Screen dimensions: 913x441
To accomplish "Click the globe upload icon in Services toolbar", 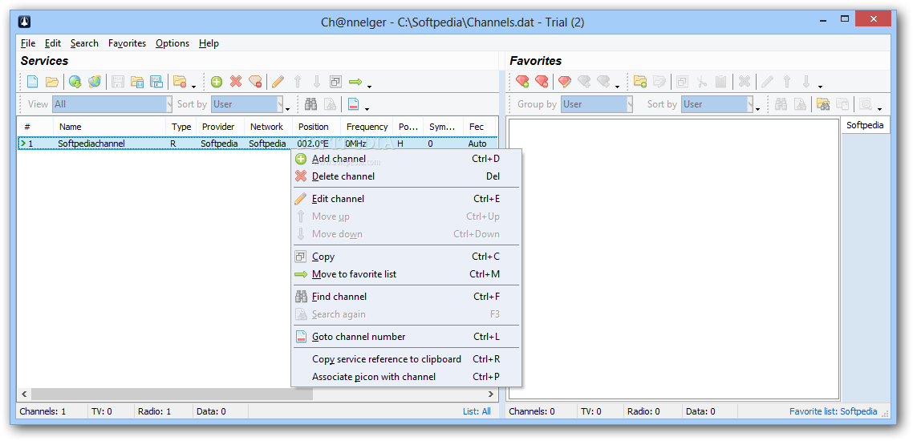I will tap(95, 82).
